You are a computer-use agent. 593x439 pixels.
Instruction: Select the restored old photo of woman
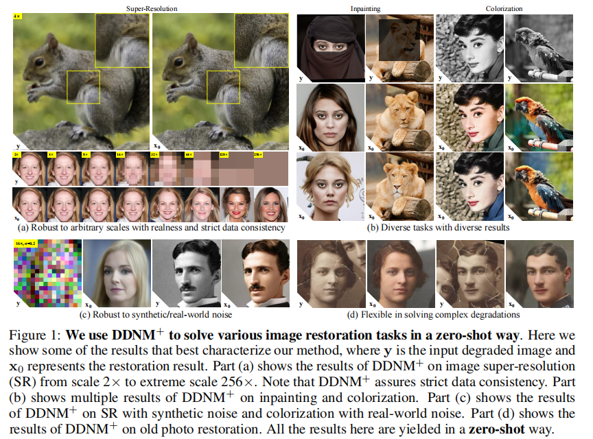click(x=401, y=274)
